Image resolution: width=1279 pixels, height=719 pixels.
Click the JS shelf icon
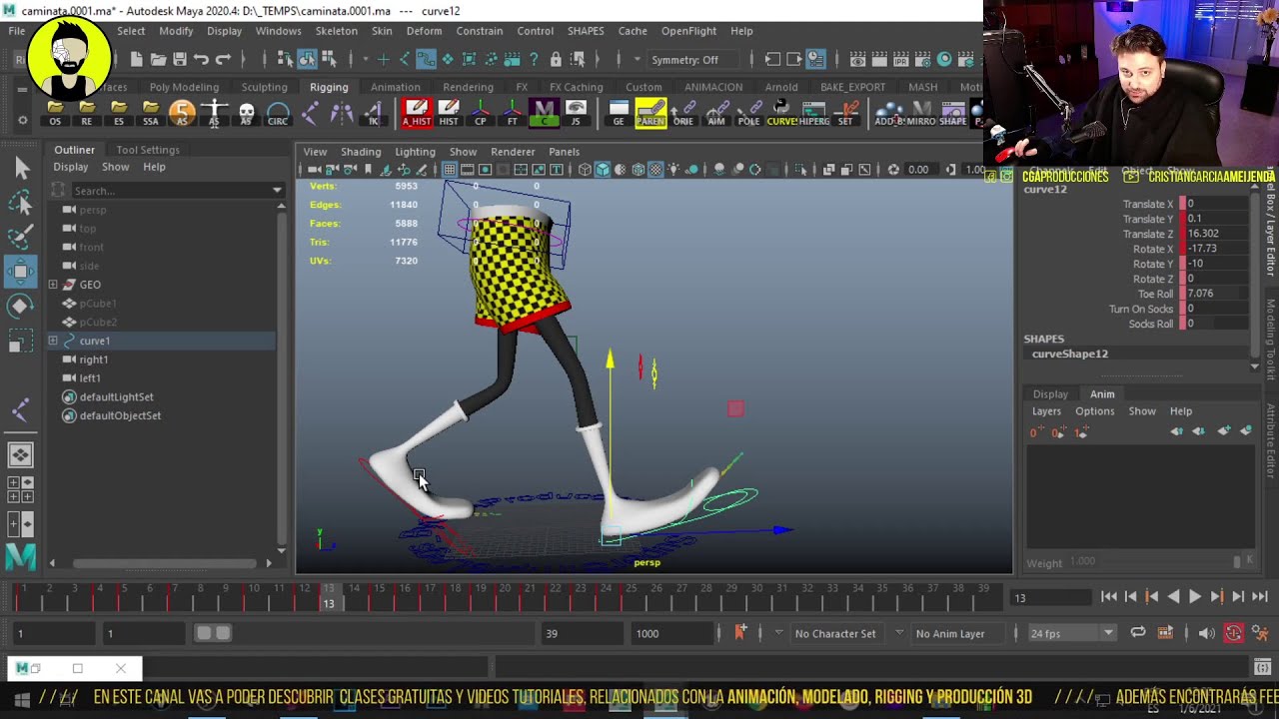click(576, 113)
